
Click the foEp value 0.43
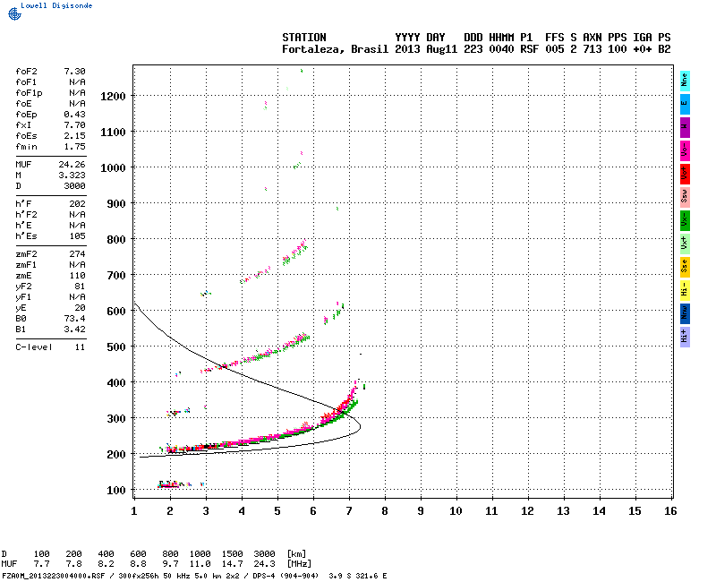pos(74,115)
